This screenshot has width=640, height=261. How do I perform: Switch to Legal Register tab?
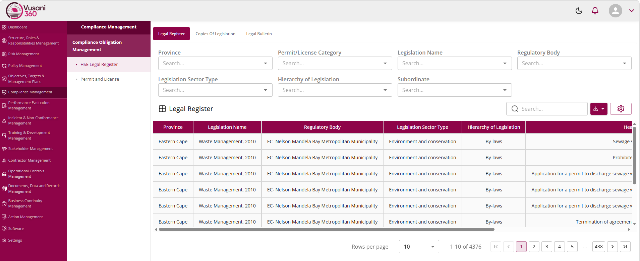tap(171, 34)
